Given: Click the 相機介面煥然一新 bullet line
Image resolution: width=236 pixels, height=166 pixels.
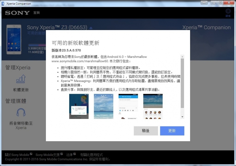Looking at the screenshot, I should click(117, 72).
